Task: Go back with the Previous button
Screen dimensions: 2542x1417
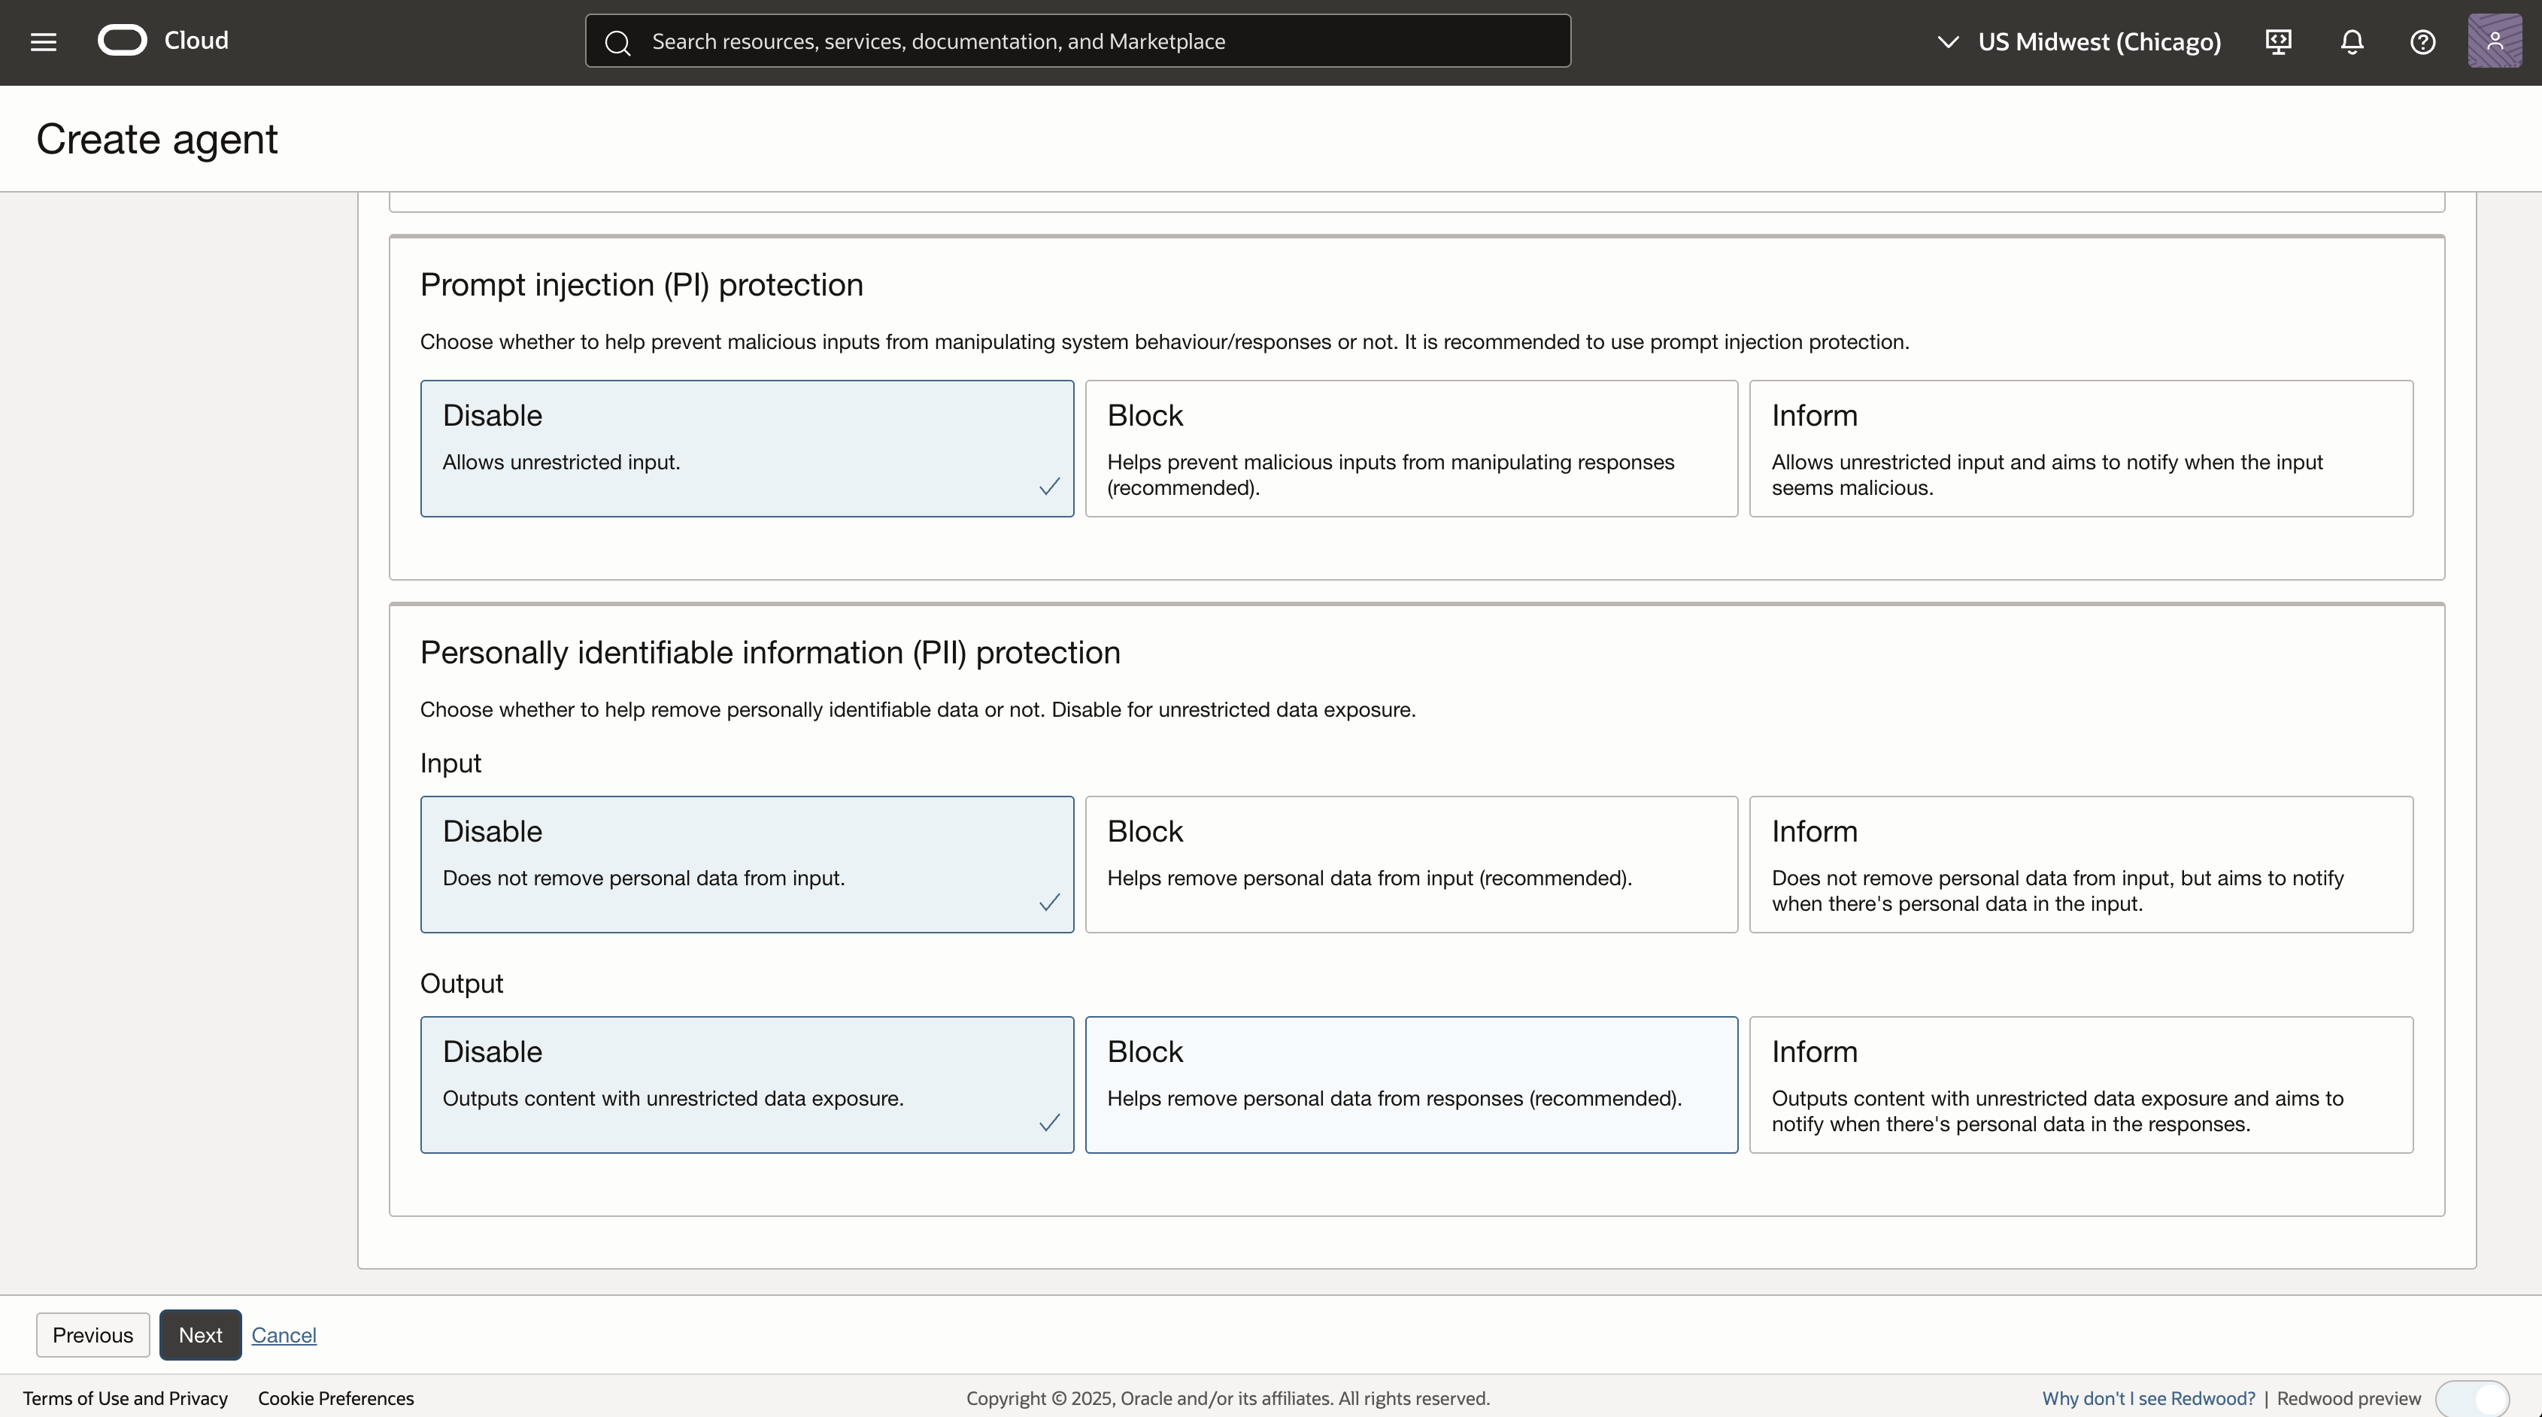Action: [93, 1334]
